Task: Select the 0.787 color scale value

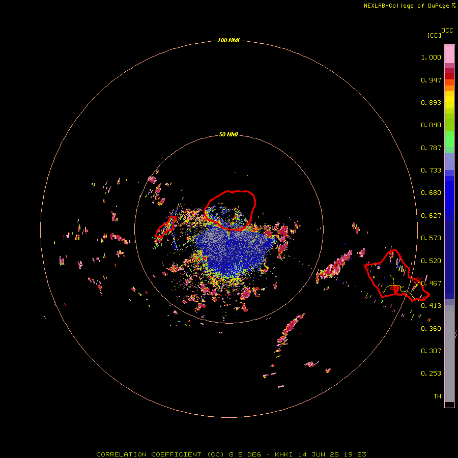Action: (x=431, y=148)
